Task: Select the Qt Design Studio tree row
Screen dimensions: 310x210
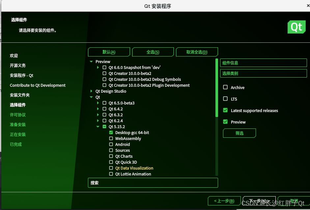Action: (111, 91)
